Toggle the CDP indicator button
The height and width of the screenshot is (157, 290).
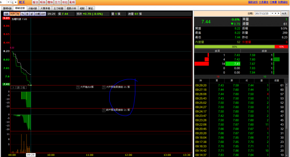pos(43,14)
